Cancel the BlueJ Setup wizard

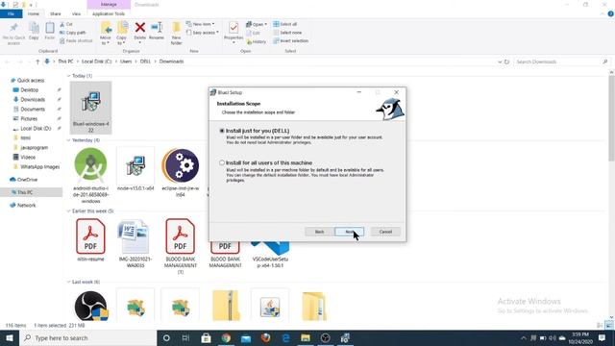coord(385,232)
